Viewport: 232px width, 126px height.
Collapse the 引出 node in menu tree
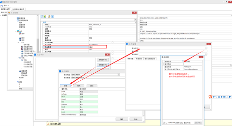(18, 58)
